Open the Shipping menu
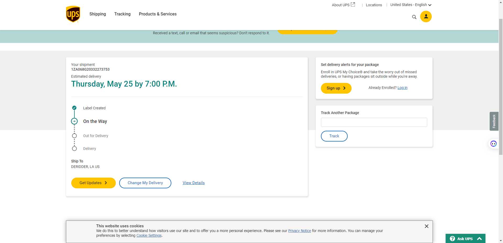The width and height of the screenshot is (503, 243). point(97,14)
